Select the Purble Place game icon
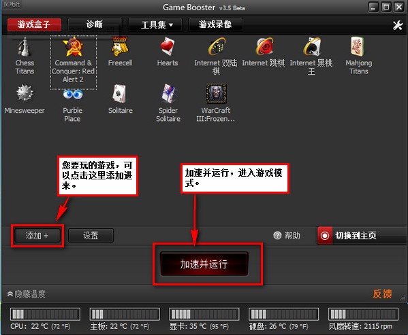This screenshot has height=335, width=408. coord(73,94)
